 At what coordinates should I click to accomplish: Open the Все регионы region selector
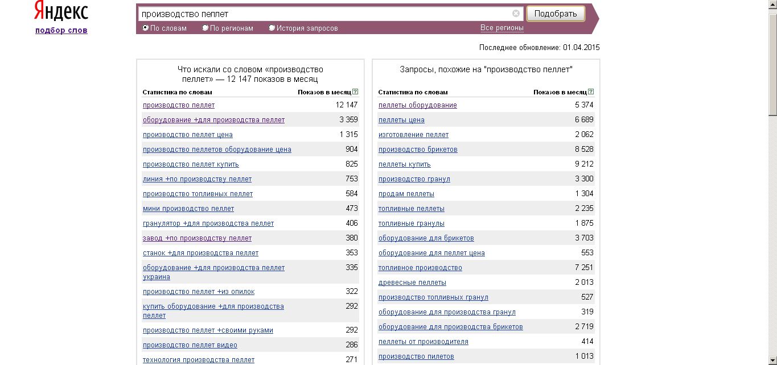(x=501, y=28)
